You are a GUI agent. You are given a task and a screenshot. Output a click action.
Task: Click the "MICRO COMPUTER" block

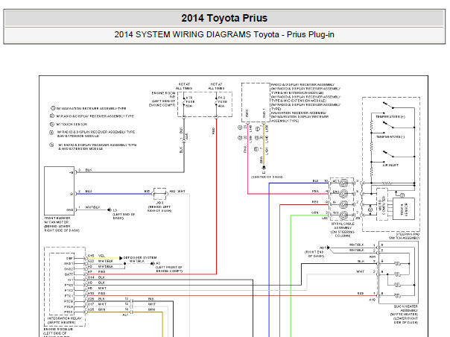click(x=382, y=204)
